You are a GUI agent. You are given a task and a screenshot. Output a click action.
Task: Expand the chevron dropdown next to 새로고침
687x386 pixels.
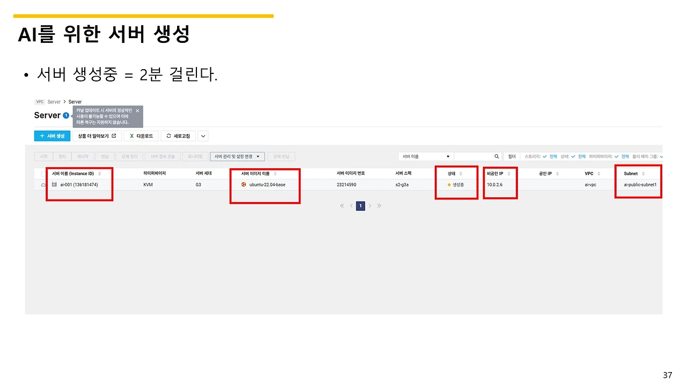pyautogui.click(x=203, y=136)
